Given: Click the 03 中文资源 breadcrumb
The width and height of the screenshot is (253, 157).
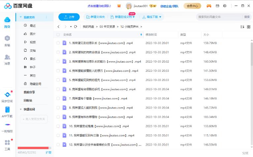Looking at the screenshot, I should 107,27.
